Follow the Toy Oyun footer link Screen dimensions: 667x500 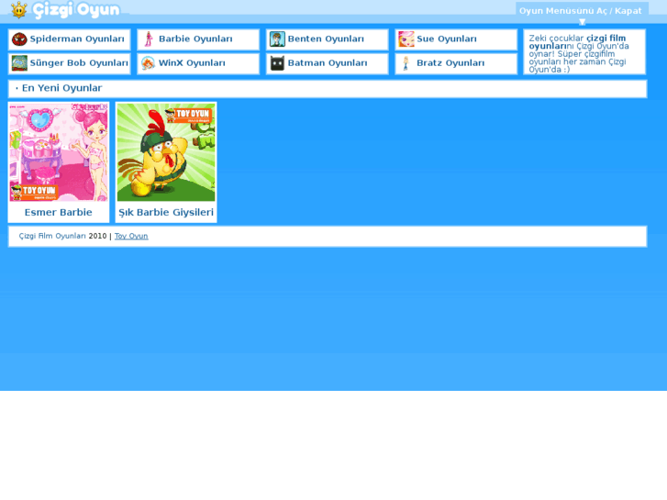pyautogui.click(x=131, y=236)
